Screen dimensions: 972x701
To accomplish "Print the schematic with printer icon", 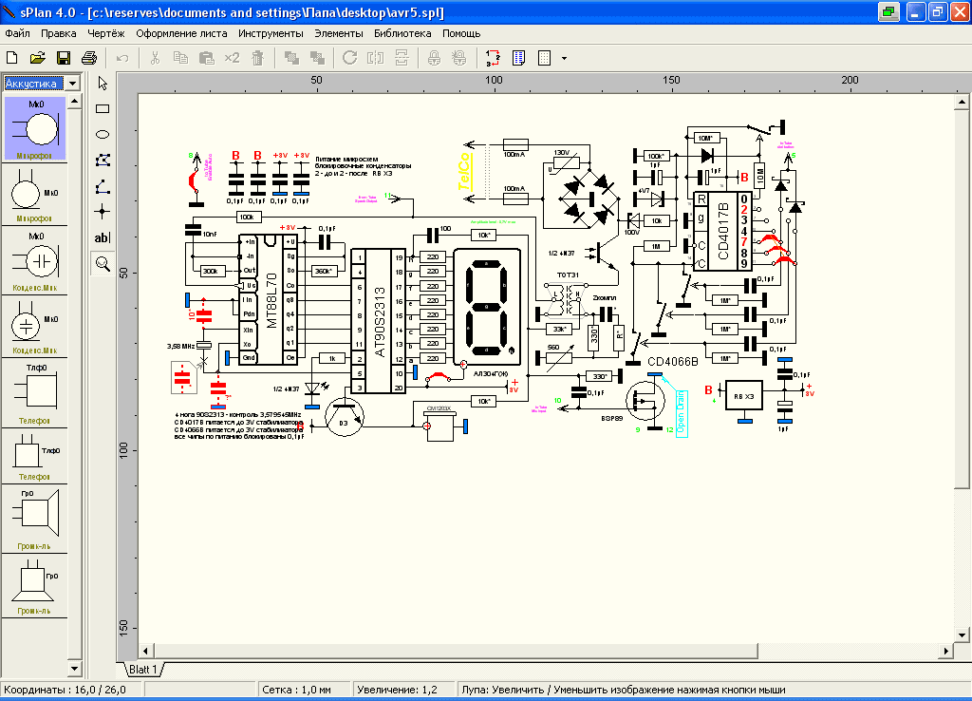I will point(89,58).
